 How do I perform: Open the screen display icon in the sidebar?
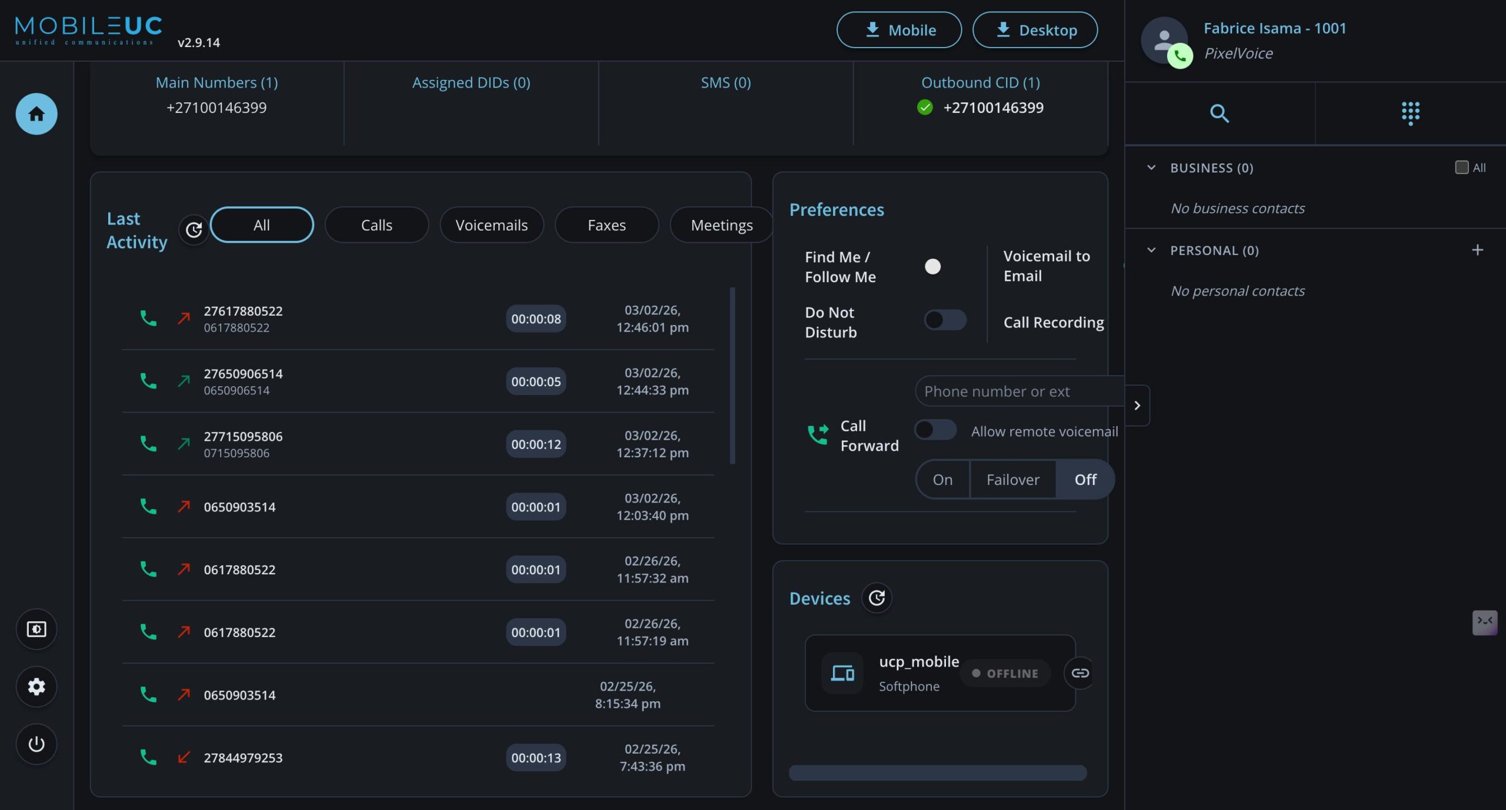36,630
